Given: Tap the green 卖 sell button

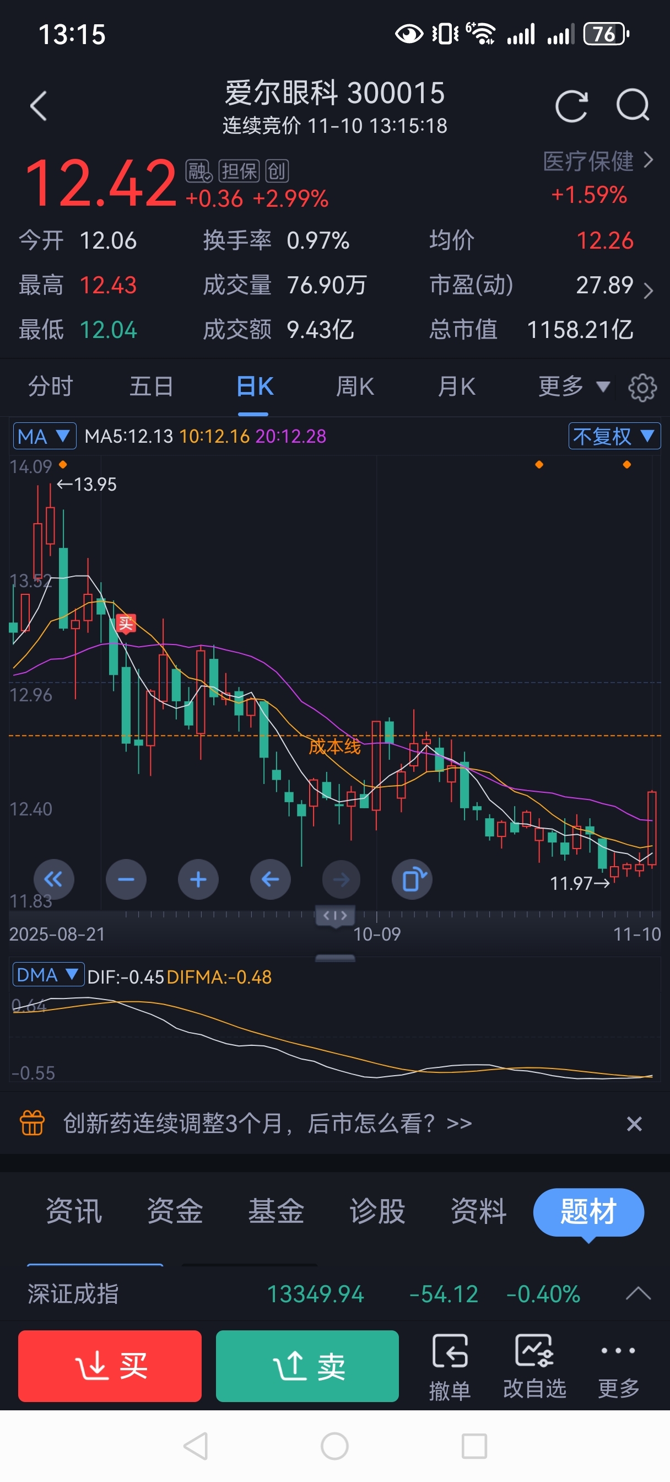Looking at the screenshot, I should click(x=307, y=1366).
